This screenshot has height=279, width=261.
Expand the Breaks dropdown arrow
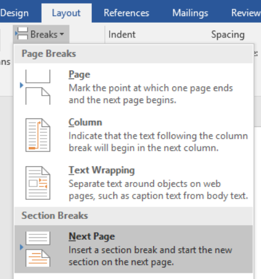point(62,34)
